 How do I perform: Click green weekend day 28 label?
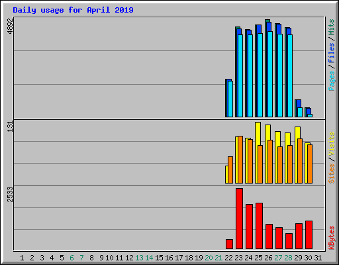(x=288, y=258)
